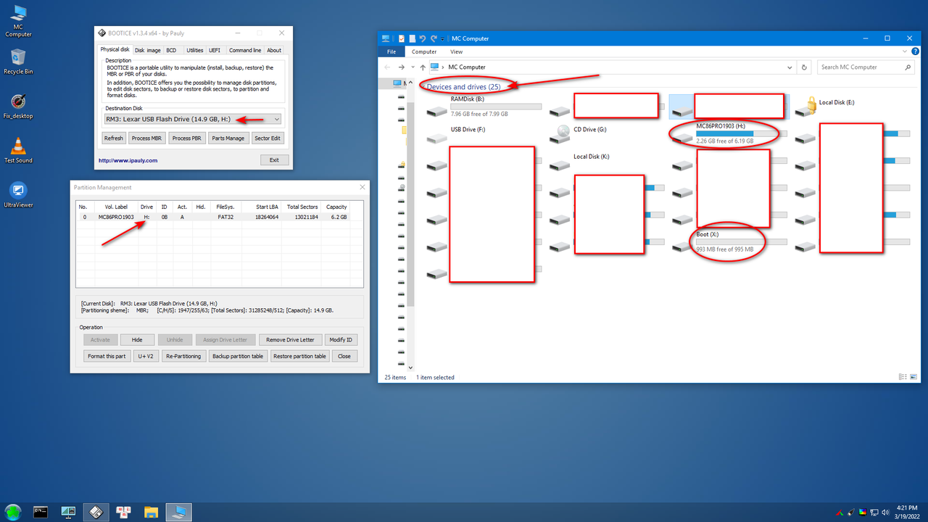This screenshot has width=928, height=522.
Task: Click Undo in explorer title bar
Action: point(423,38)
